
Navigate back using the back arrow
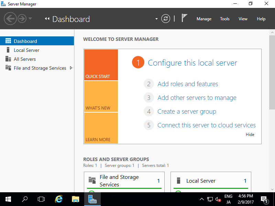click(10, 19)
